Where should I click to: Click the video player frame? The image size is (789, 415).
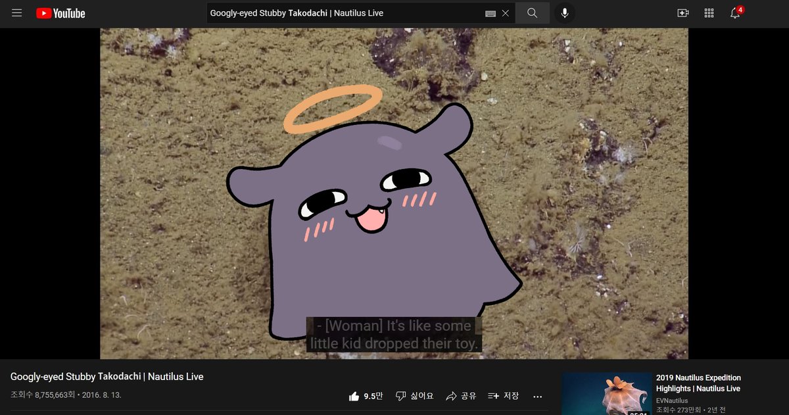click(394, 193)
